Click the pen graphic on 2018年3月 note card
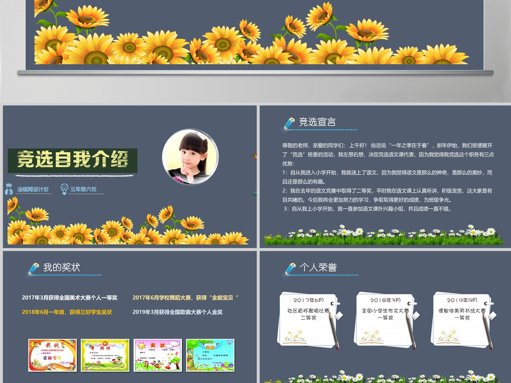Image resolution: width=511 pixels, height=383 pixels. [x=410, y=330]
